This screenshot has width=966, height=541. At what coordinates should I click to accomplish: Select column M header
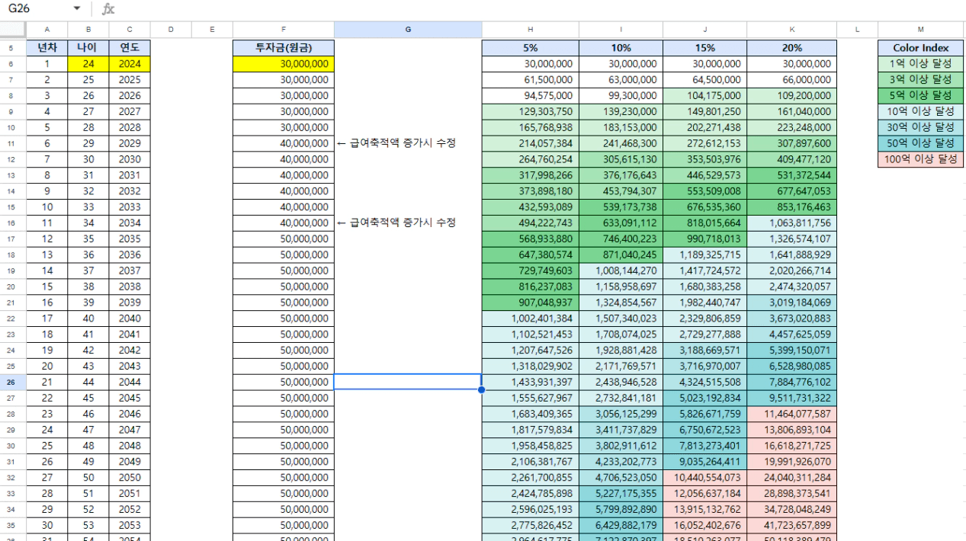click(x=920, y=30)
